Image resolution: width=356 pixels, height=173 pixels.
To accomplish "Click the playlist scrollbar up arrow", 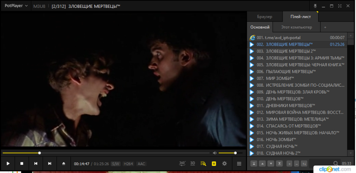I will pos(351,36).
